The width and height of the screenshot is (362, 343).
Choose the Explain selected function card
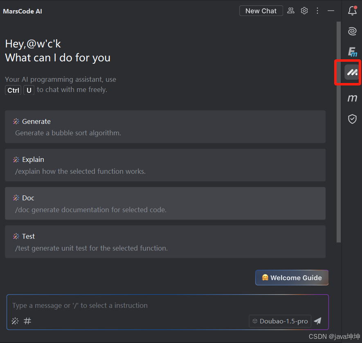click(x=165, y=165)
